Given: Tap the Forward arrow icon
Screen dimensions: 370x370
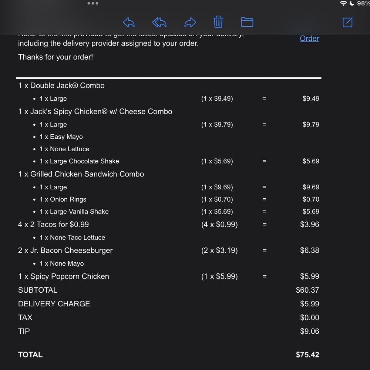Looking at the screenshot, I should coord(190,23).
